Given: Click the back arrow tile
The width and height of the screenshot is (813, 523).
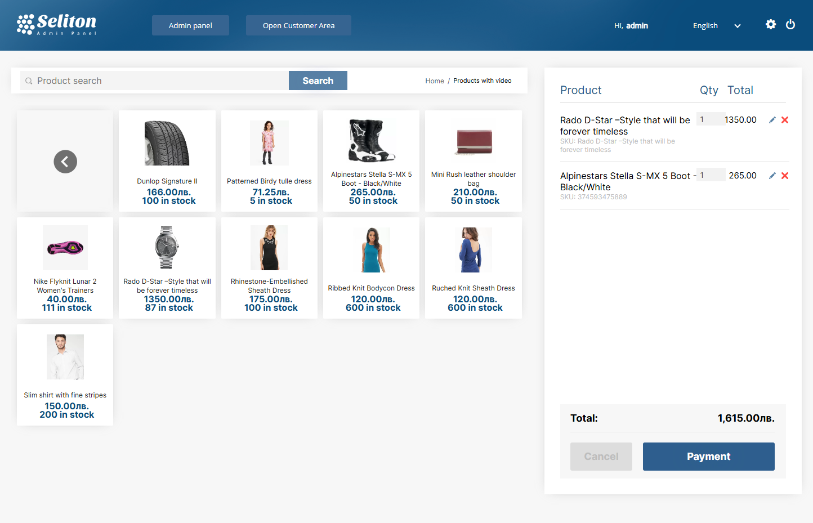Looking at the screenshot, I should pos(65,162).
